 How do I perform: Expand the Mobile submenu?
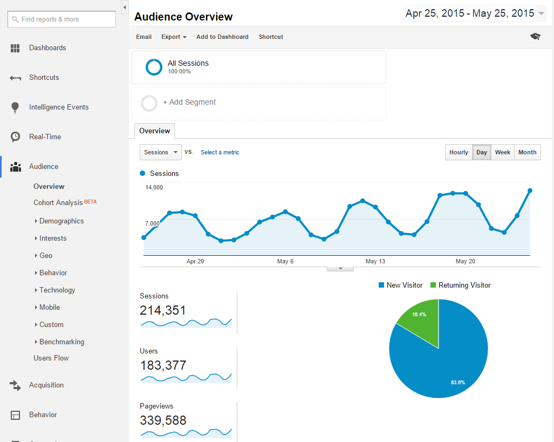47,307
